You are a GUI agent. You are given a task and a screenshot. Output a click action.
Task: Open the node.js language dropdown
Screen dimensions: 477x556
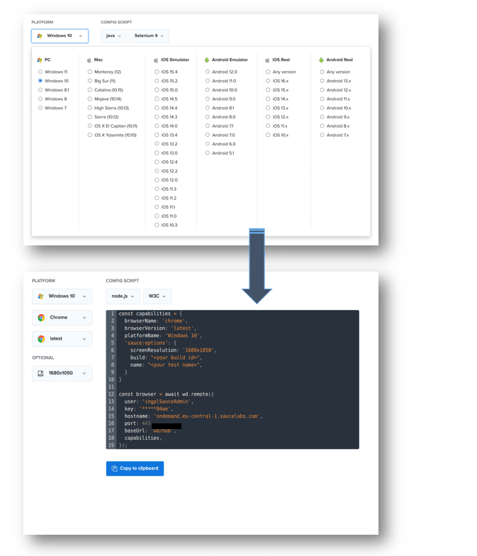coord(123,296)
